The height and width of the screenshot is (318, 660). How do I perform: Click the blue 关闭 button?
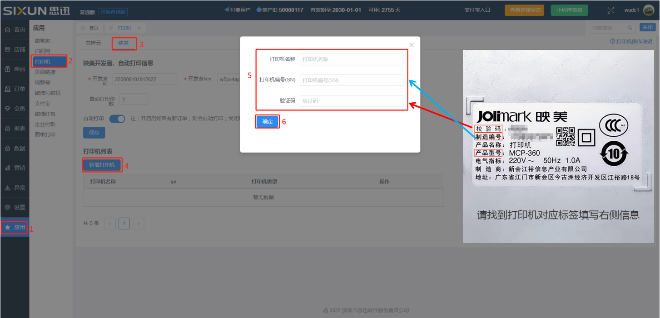point(647,27)
